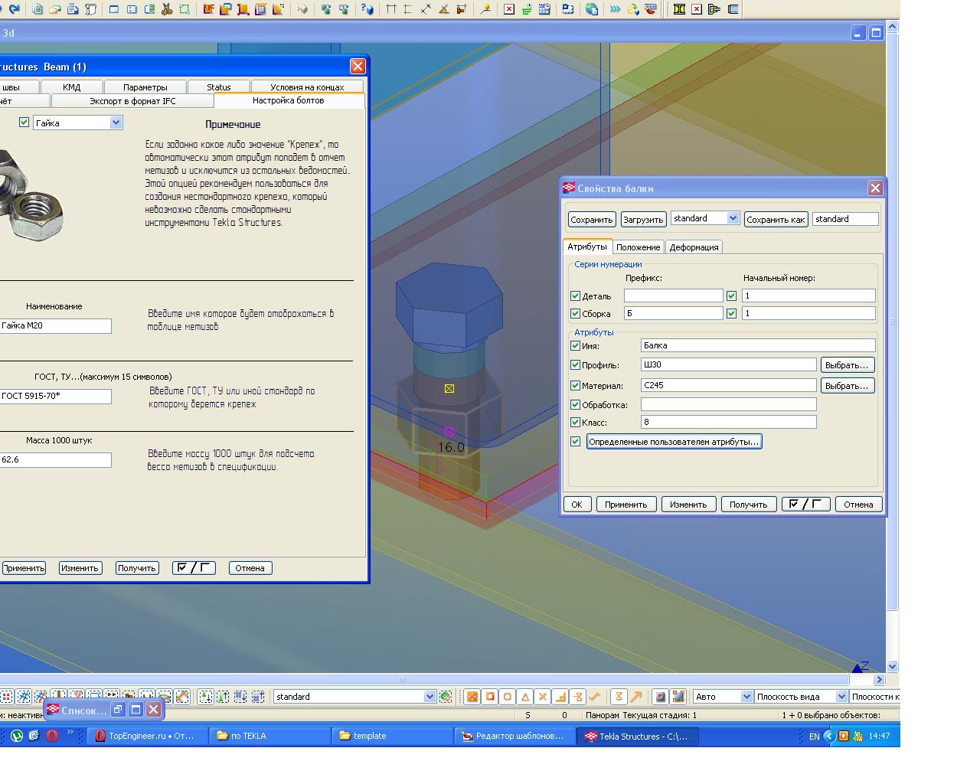This screenshot has width=980, height=784.
Task: Click the scissors icon in top toolbar
Action: (166, 9)
